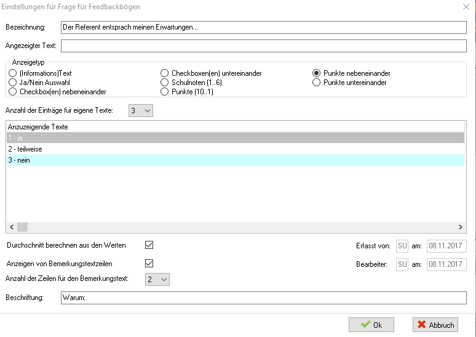Select the '1 - ja' list row

236,138
